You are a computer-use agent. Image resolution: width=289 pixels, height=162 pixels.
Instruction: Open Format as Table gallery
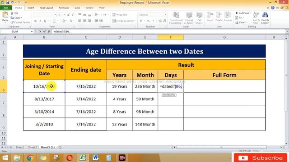[x=189, y=18]
